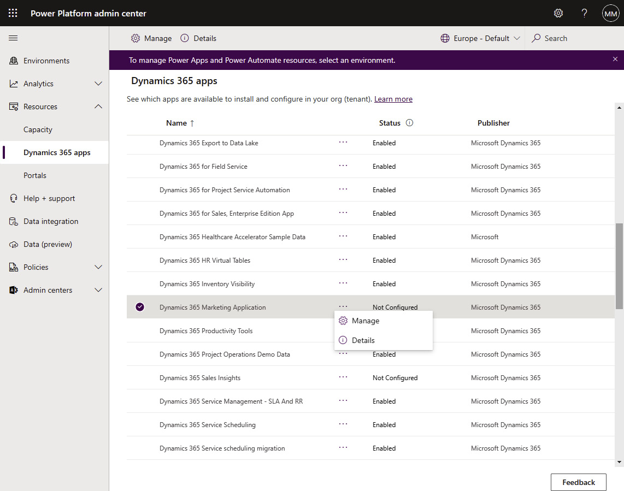
Task: Click Manage in the command bar
Action: [151, 38]
